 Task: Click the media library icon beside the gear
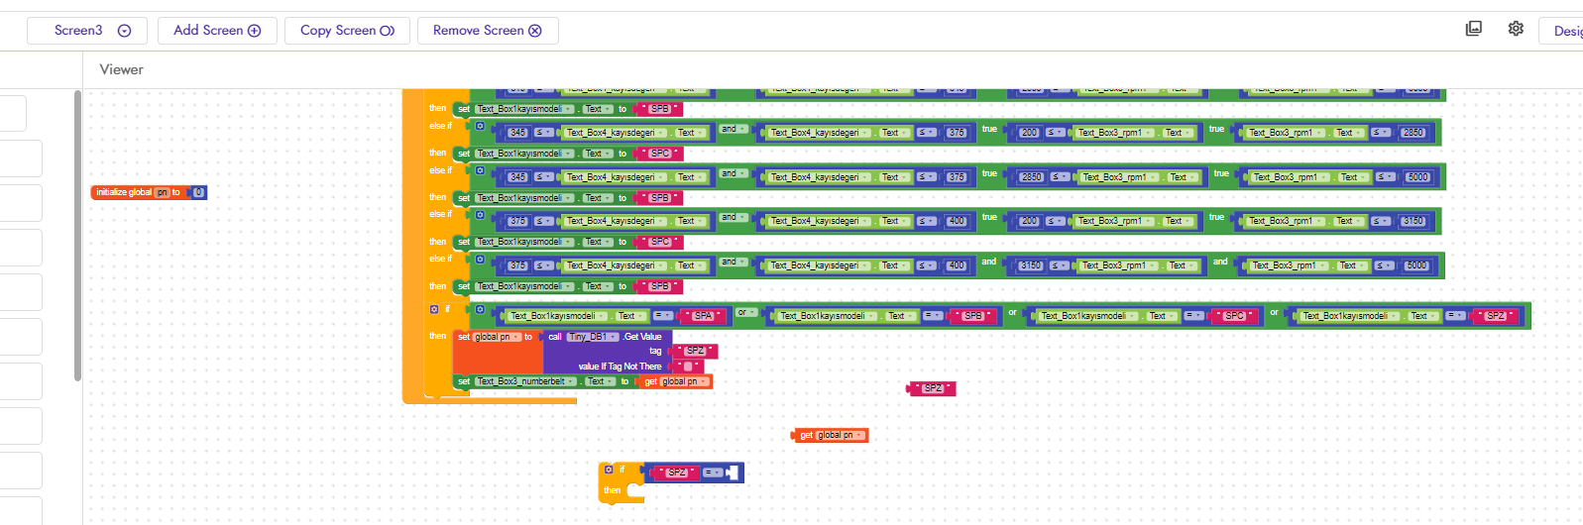(1474, 29)
